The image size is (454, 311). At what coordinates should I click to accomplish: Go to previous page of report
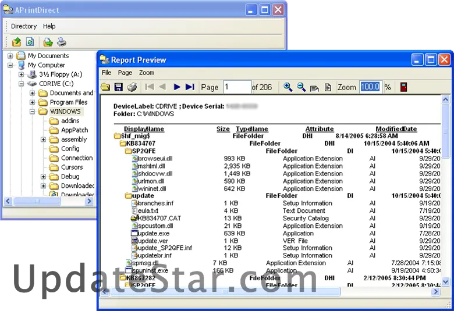click(162, 87)
